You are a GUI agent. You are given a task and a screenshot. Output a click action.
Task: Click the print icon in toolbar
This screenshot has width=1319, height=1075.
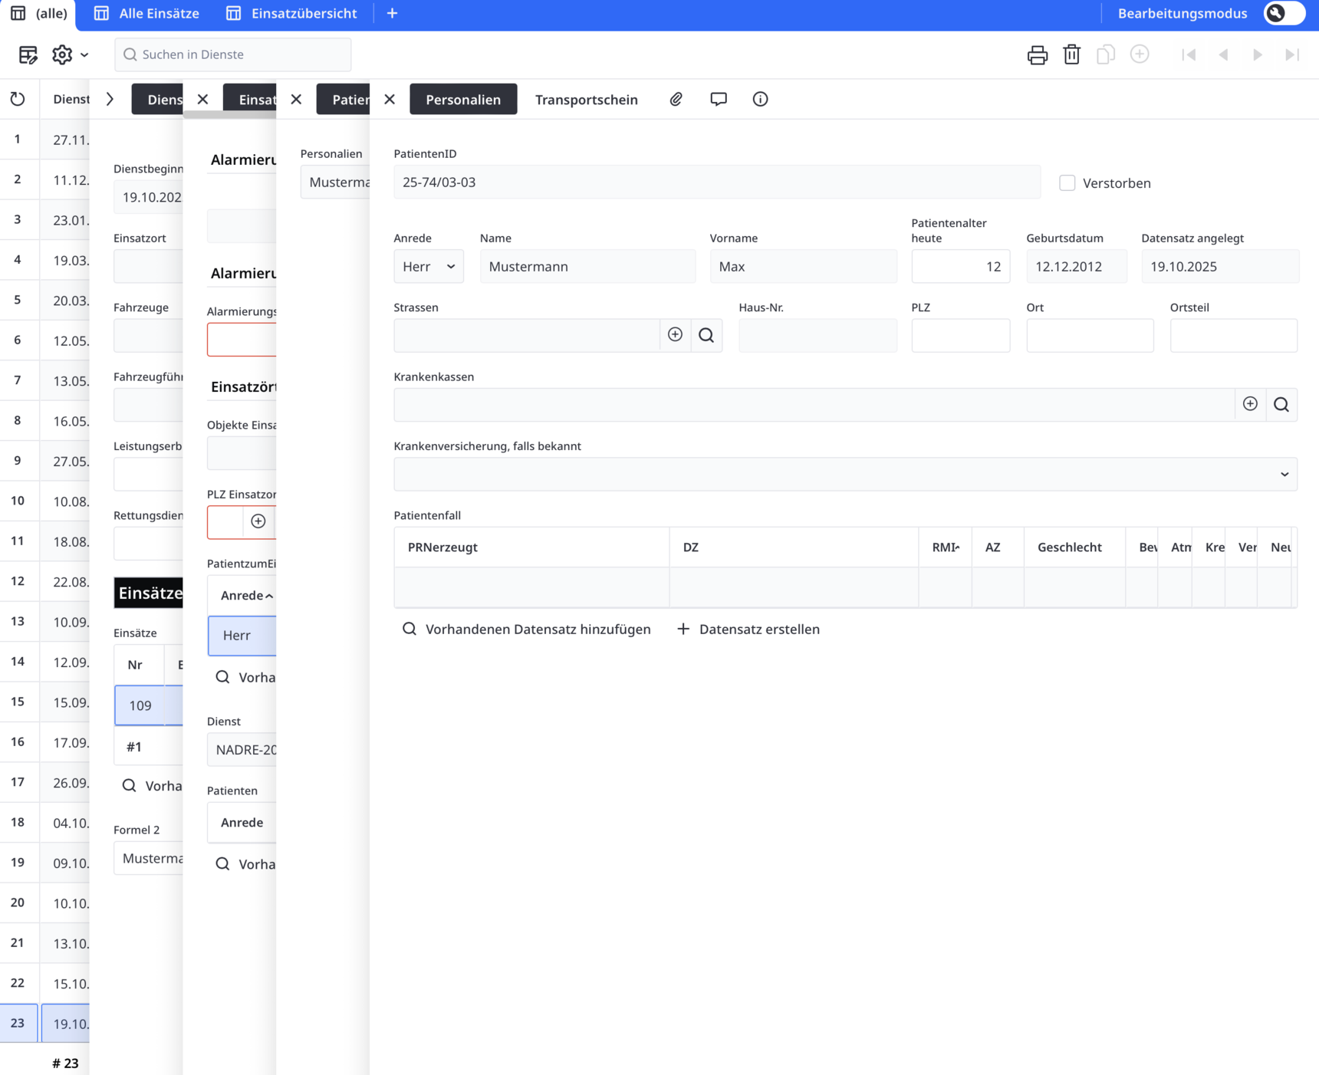pos(1037,55)
